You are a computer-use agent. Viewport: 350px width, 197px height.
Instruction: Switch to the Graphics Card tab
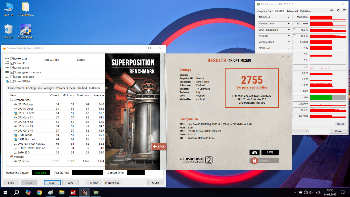coord(265,11)
